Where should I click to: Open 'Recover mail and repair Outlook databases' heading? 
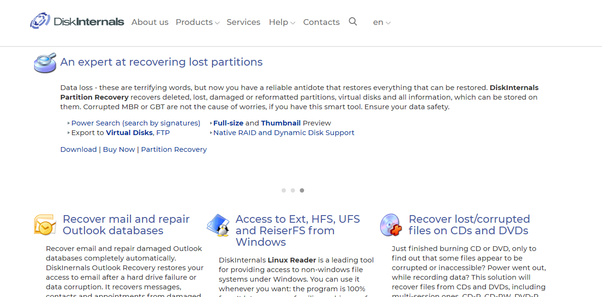click(126, 225)
